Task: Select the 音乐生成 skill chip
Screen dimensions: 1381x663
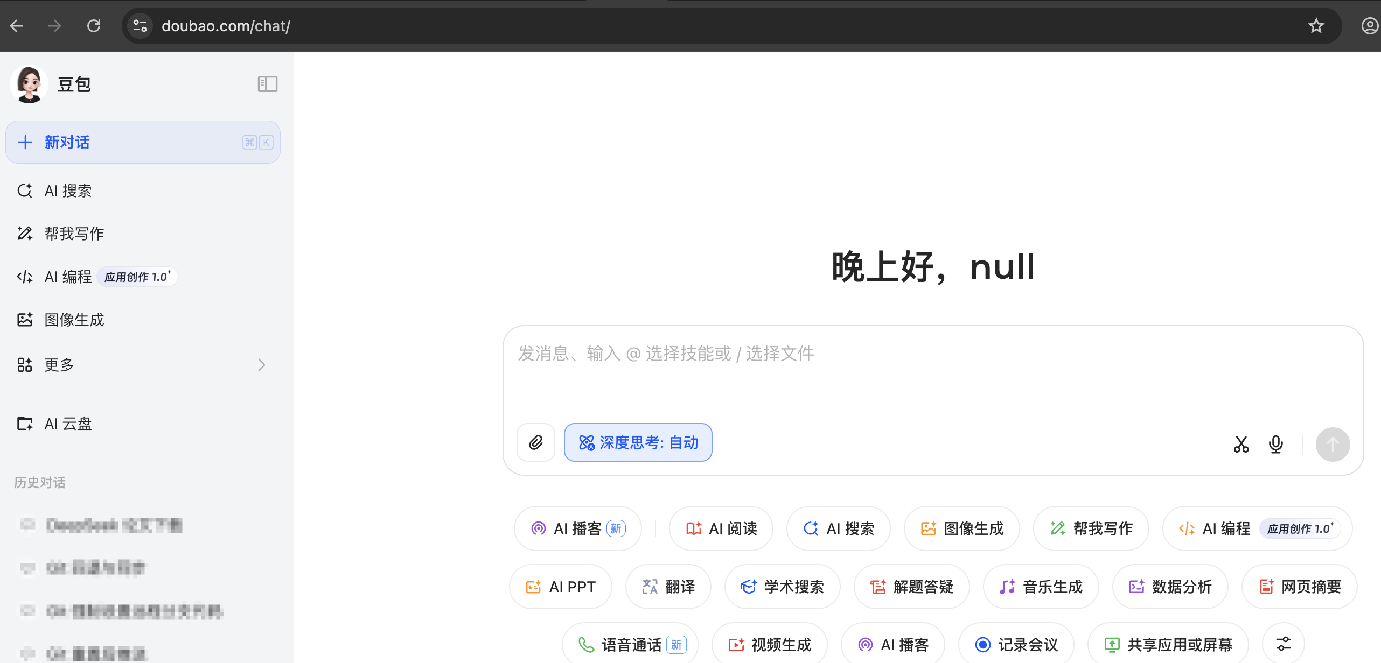Action: (1041, 587)
